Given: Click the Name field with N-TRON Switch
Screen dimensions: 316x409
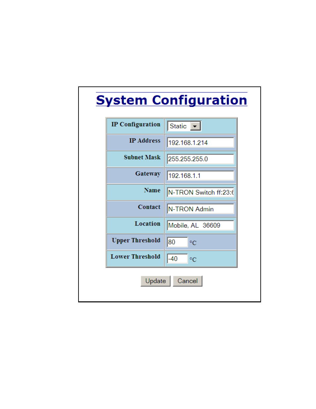Looking at the screenshot, I should (x=200, y=192).
